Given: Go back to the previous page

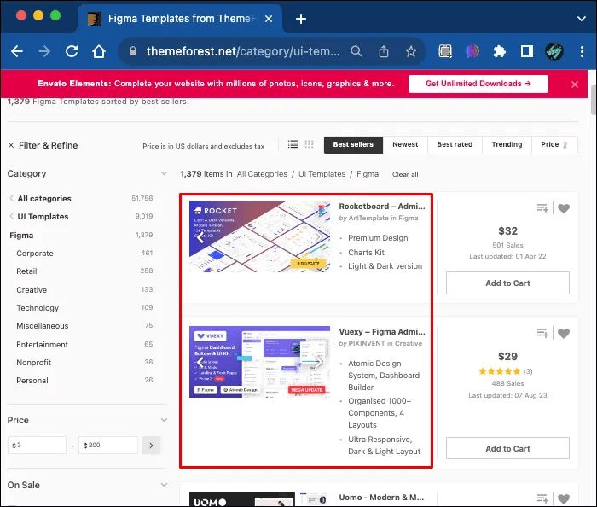Looking at the screenshot, I should [x=17, y=51].
